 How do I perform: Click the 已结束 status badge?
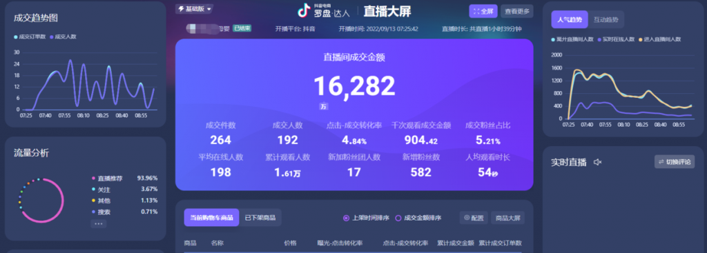pyautogui.click(x=242, y=28)
